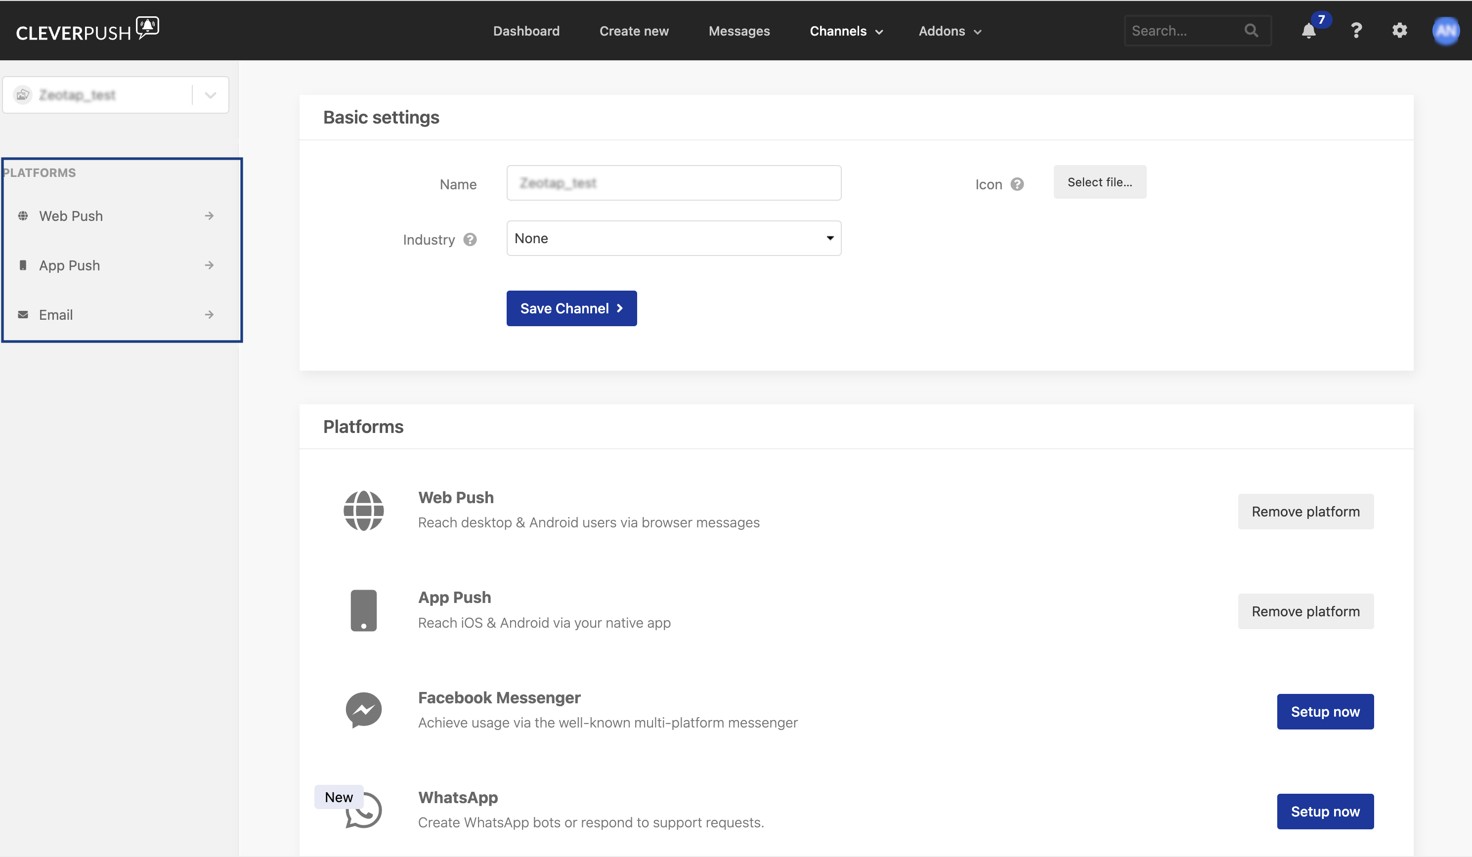Click the Facebook Messenger icon
The image size is (1472, 857).
click(x=363, y=710)
